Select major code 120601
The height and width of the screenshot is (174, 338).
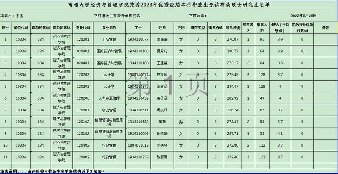(83, 110)
